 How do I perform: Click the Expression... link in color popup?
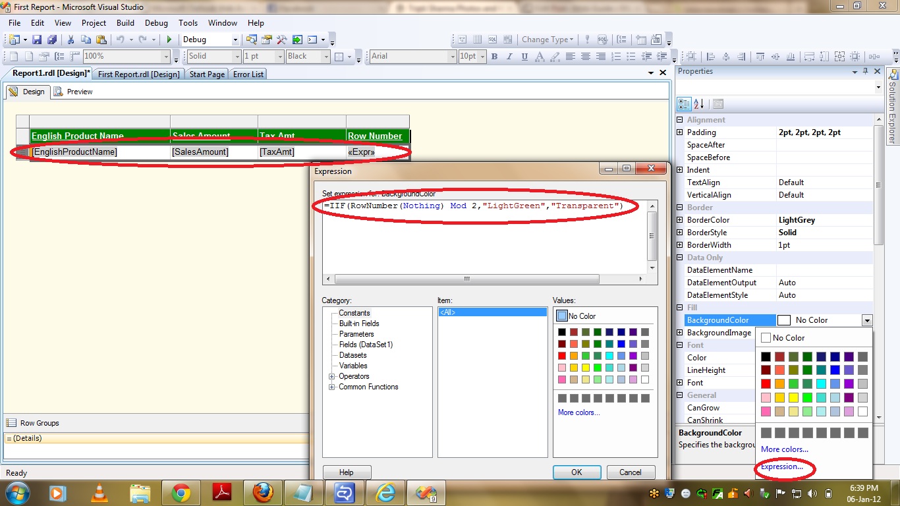point(782,466)
